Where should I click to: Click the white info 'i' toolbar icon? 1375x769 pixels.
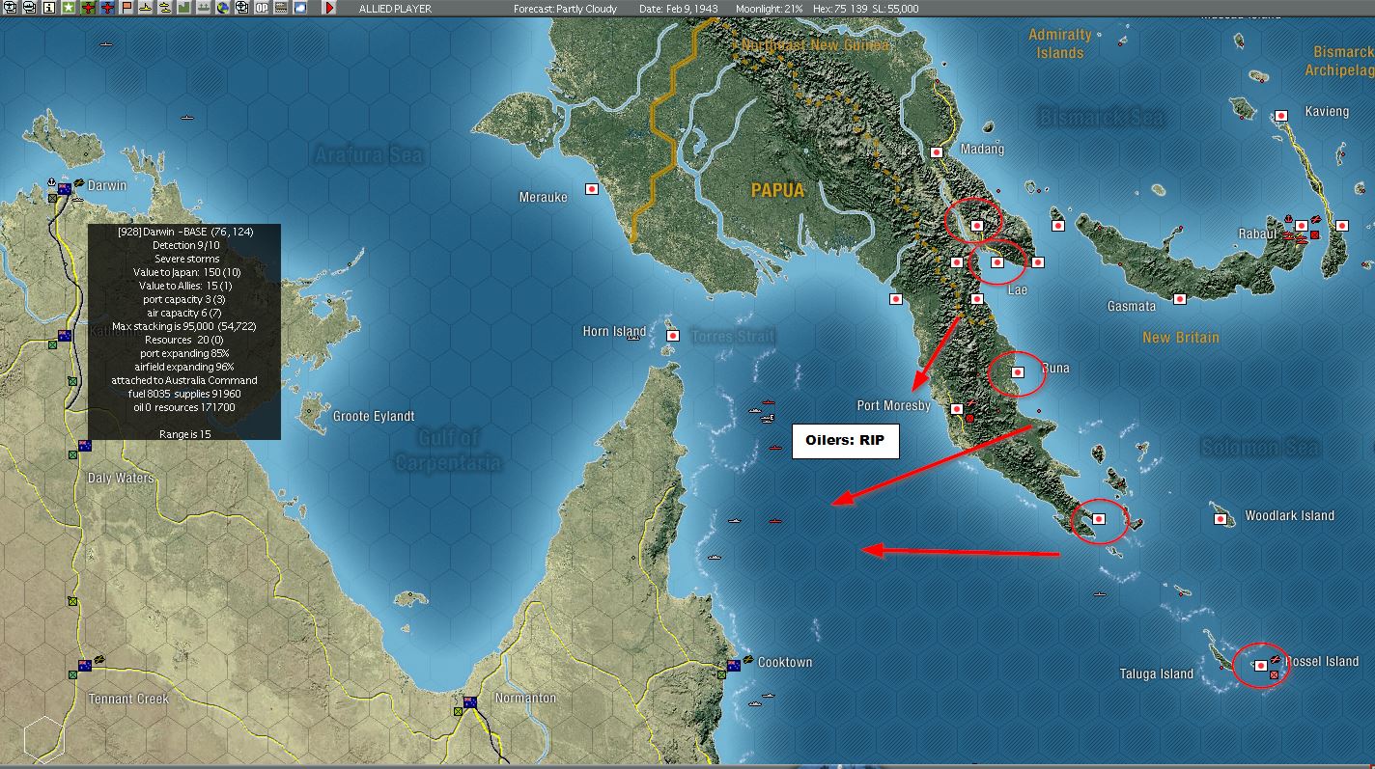48,8
